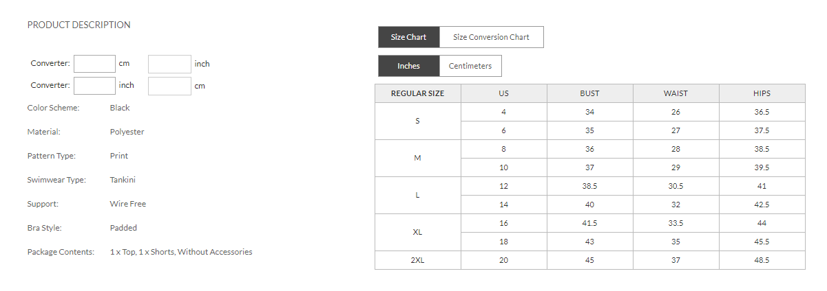Click the Polyester material value
827x291 pixels.
click(127, 132)
